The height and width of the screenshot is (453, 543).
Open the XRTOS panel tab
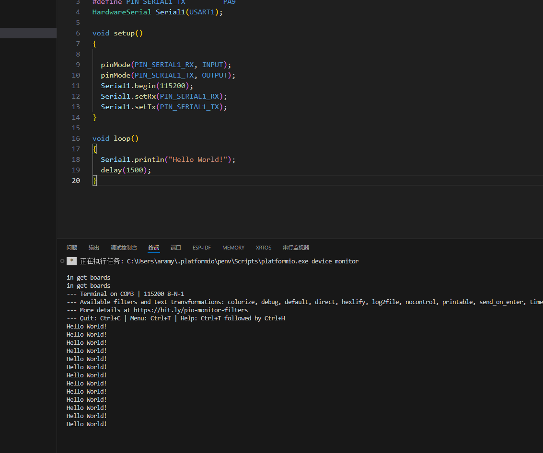click(x=264, y=248)
